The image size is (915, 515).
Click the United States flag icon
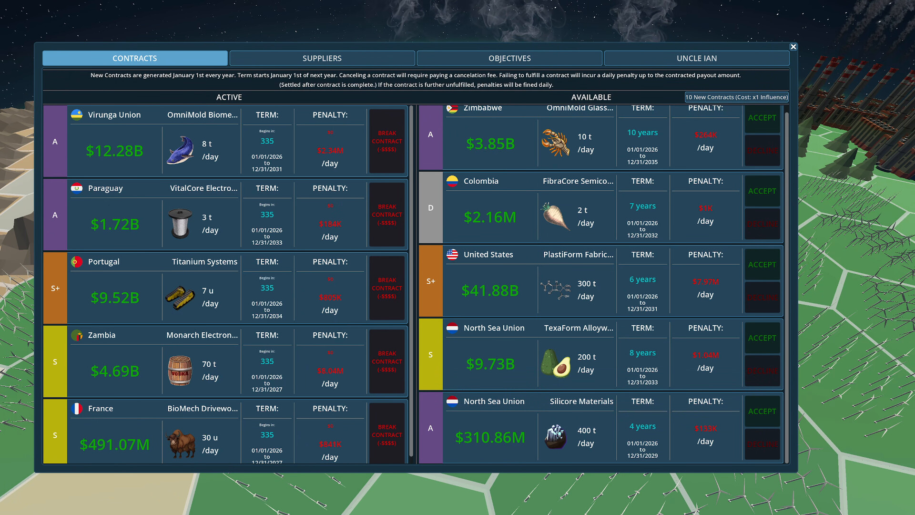point(453,254)
